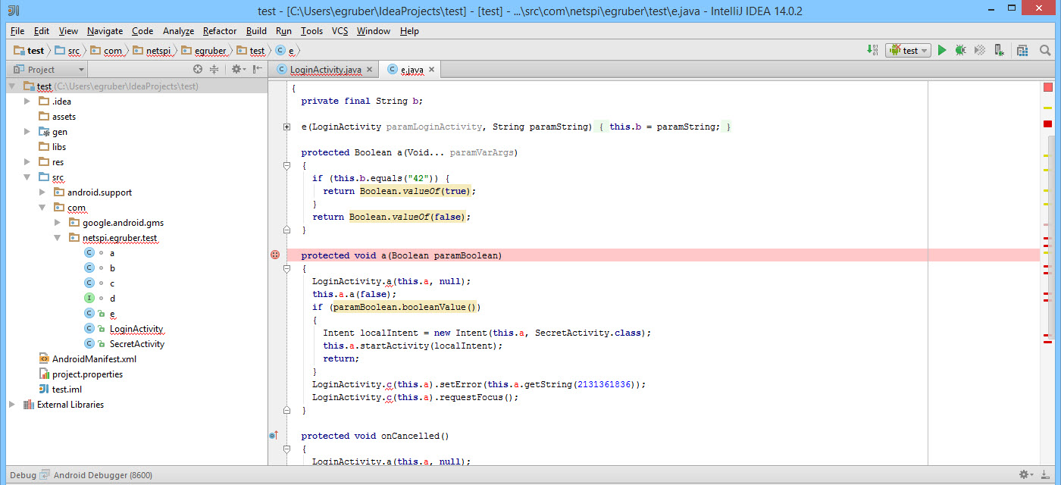Image resolution: width=1061 pixels, height=485 pixels.
Task: Run the test configuration with green play
Action: 942,50
